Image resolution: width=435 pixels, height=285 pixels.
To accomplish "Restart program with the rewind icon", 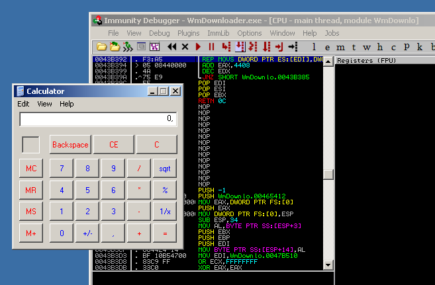I will [171, 47].
